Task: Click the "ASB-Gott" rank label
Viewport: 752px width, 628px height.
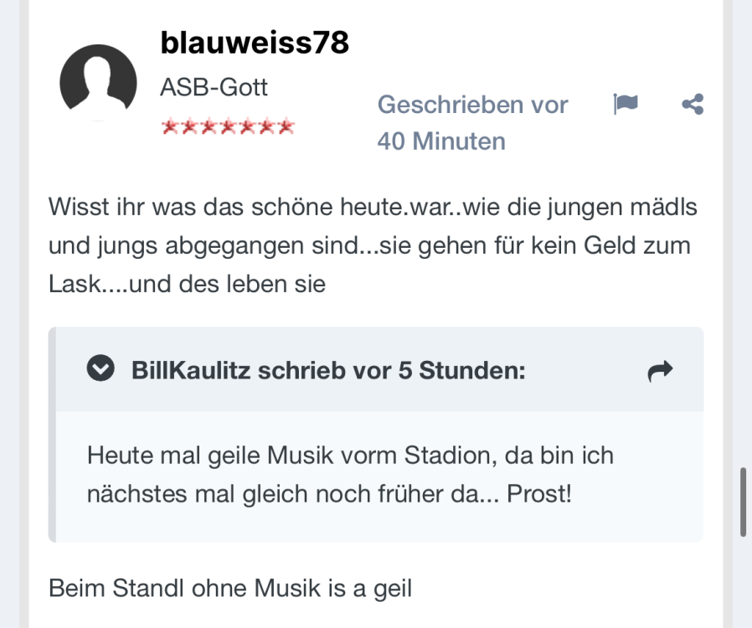Action: (x=214, y=87)
